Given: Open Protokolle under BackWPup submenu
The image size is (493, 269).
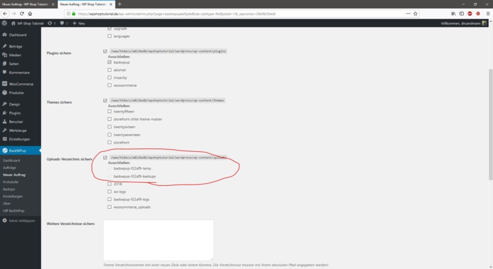Looking at the screenshot, I should pos(11,182).
